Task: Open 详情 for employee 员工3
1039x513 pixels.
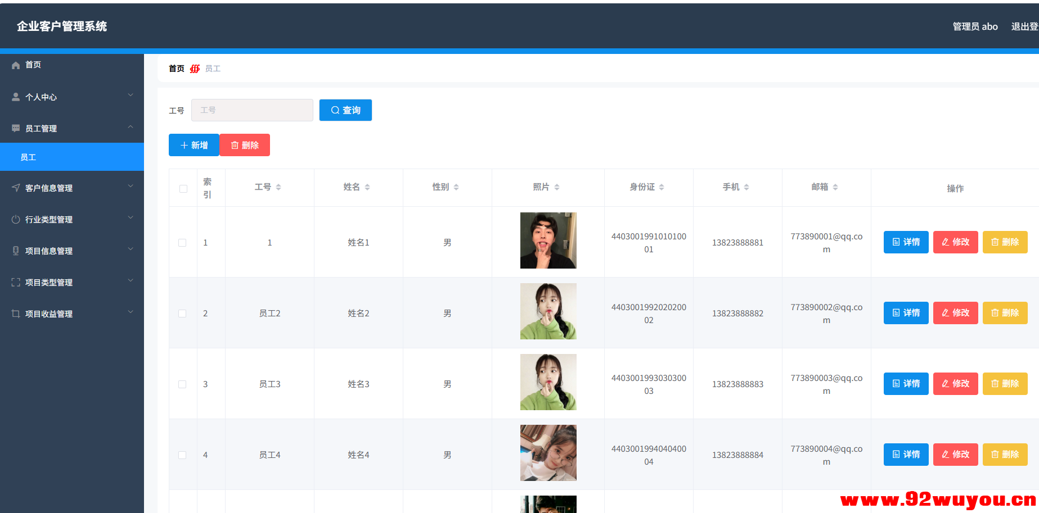Action: pyautogui.click(x=906, y=384)
